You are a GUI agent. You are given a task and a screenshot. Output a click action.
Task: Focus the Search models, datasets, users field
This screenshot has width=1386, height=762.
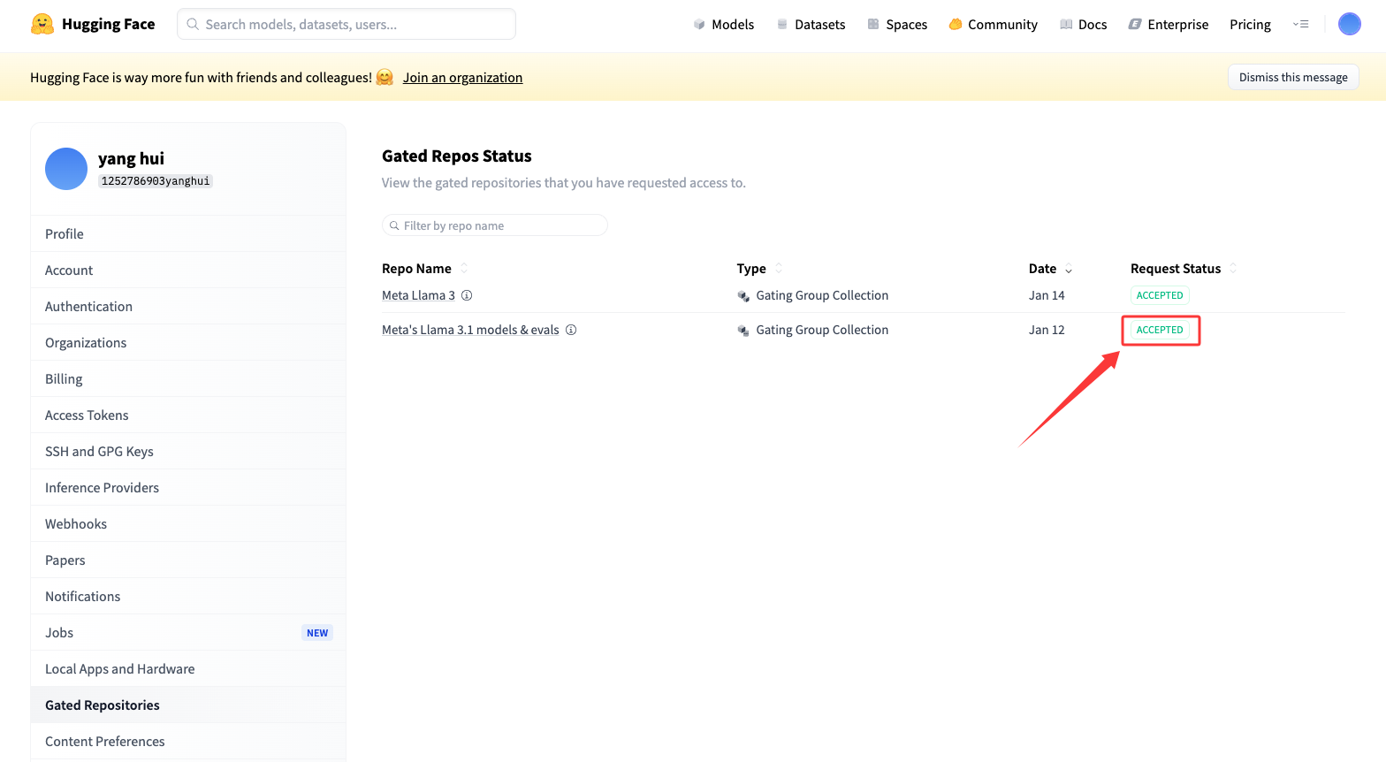pos(346,24)
